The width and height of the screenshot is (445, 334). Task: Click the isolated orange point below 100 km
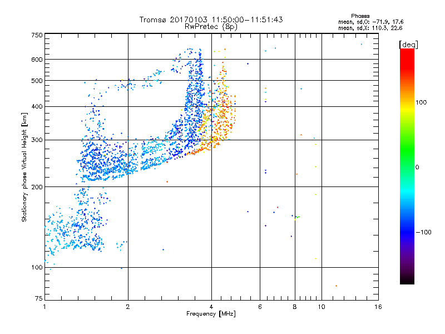(x=337, y=286)
